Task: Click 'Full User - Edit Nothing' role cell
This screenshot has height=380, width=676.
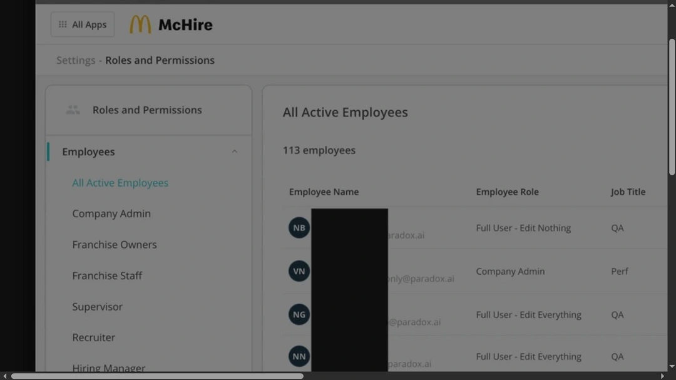Action: tap(523, 228)
